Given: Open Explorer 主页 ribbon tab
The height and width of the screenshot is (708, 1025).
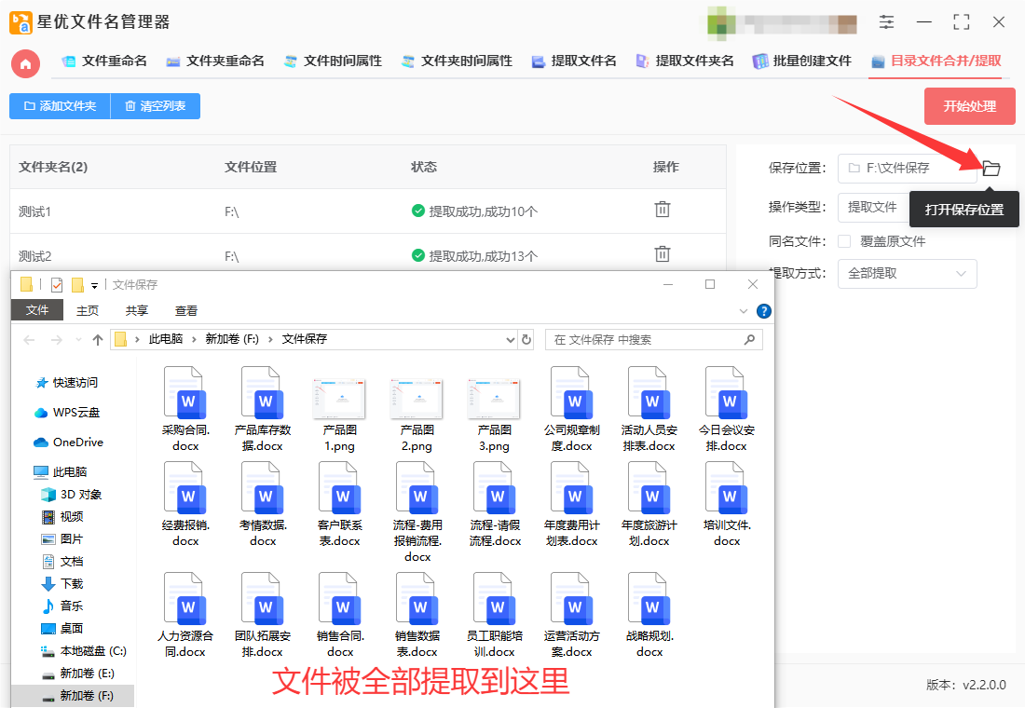Looking at the screenshot, I should (88, 310).
